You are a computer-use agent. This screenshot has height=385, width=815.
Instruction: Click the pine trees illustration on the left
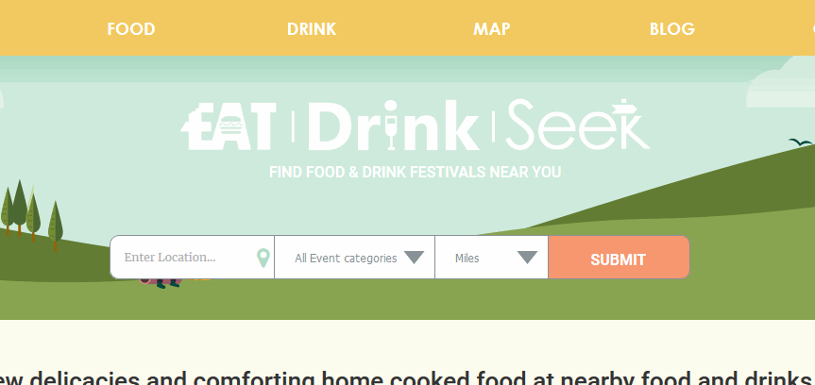[x=31, y=214]
